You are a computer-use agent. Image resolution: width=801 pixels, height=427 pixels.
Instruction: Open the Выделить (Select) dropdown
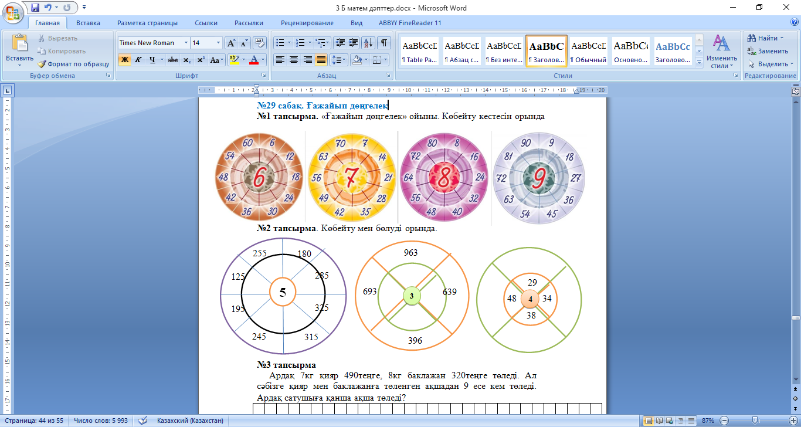coord(771,64)
